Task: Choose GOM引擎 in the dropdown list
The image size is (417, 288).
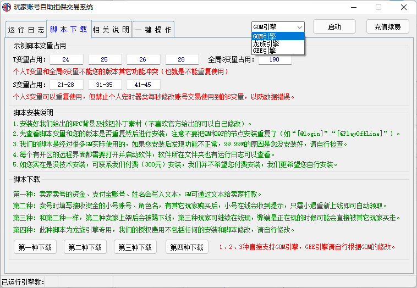Action: pos(278,36)
